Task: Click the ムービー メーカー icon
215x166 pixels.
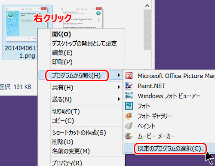Action: pos(129,136)
